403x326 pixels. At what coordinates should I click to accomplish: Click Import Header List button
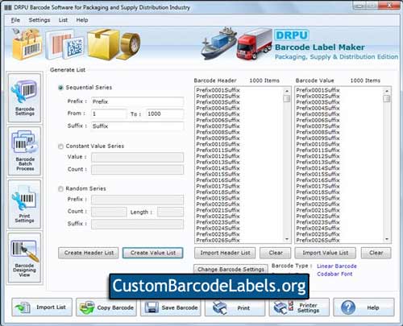click(x=225, y=253)
